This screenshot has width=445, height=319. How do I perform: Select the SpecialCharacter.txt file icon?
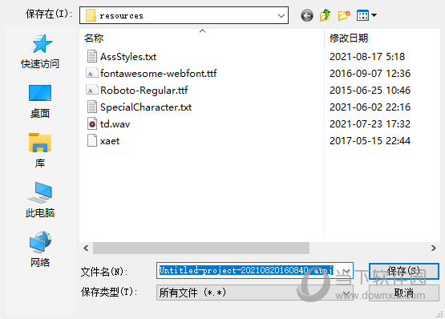92,107
